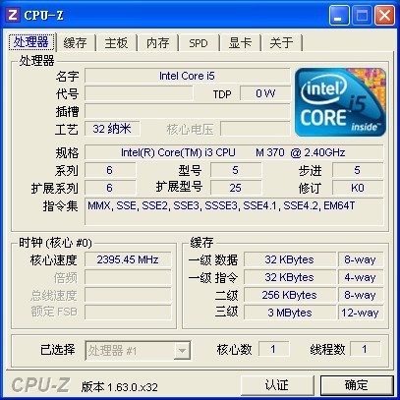Click the 三级 3 MBytes cache field
This screenshot has height=400, width=400.
click(x=290, y=313)
